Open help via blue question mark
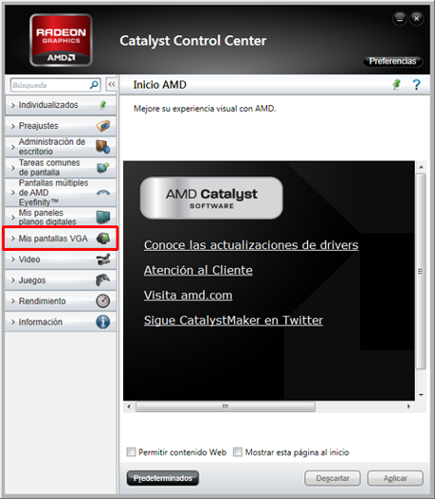 (x=416, y=85)
